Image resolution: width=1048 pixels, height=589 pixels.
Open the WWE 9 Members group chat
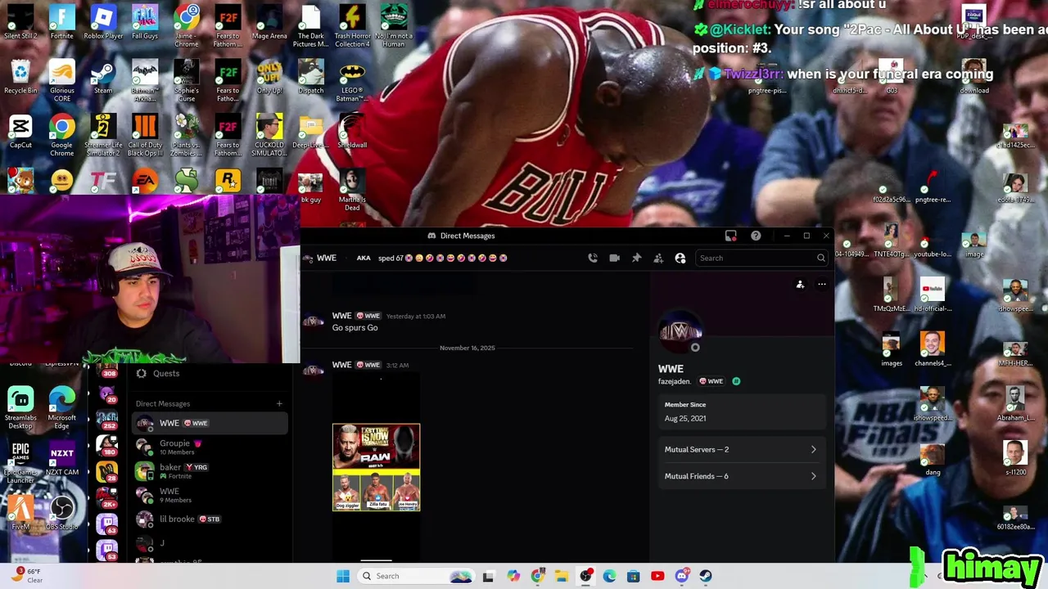[210, 495]
